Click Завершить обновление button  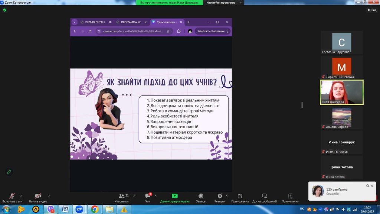click(x=211, y=31)
